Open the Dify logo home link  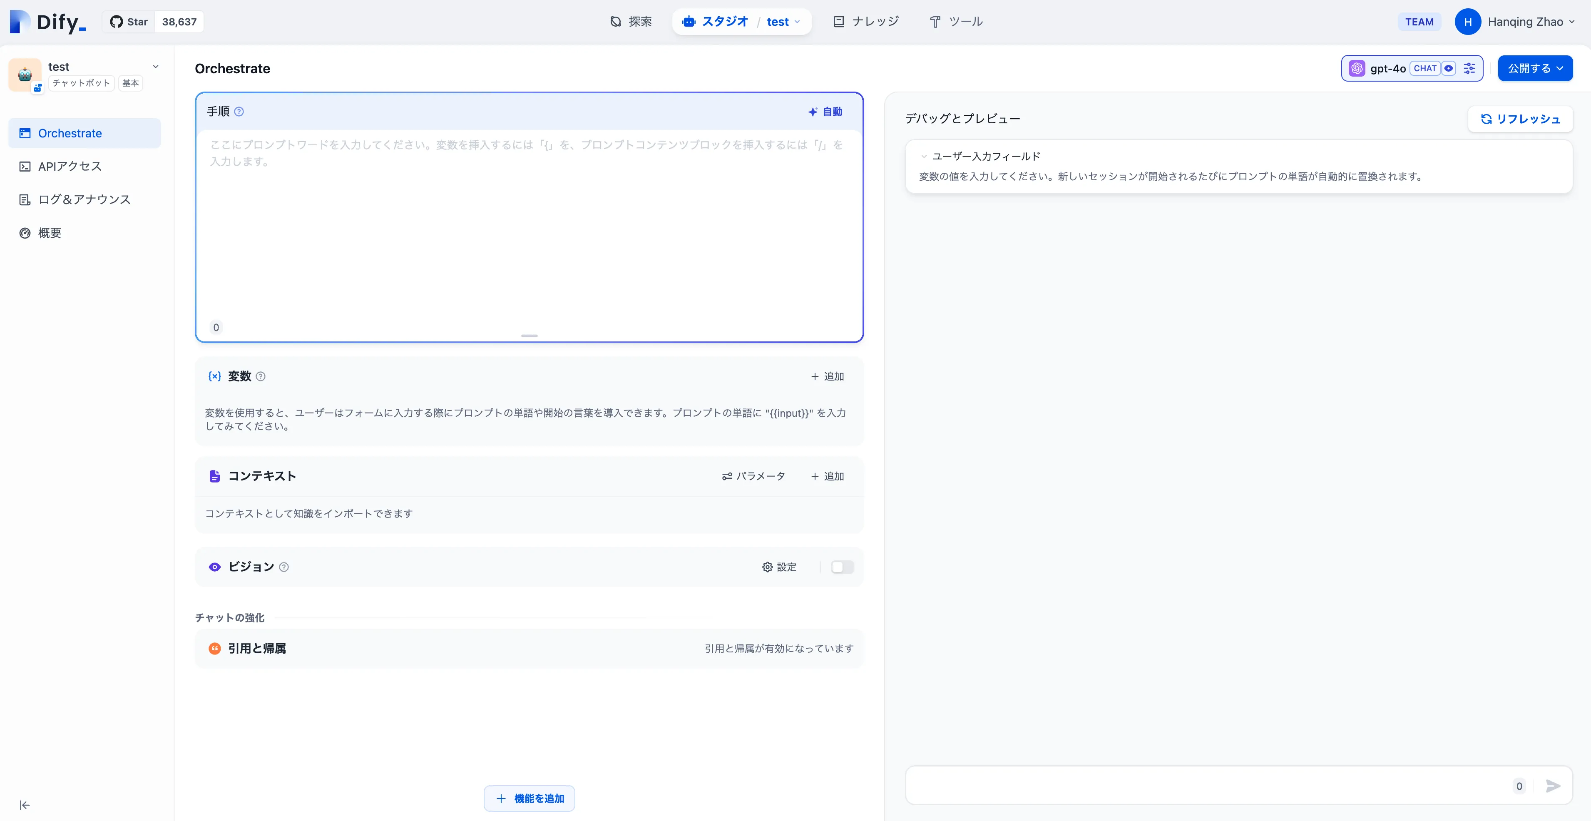[x=48, y=22]
